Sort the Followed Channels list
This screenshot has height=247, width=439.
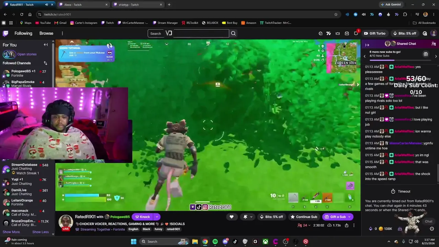coord(45,63)
